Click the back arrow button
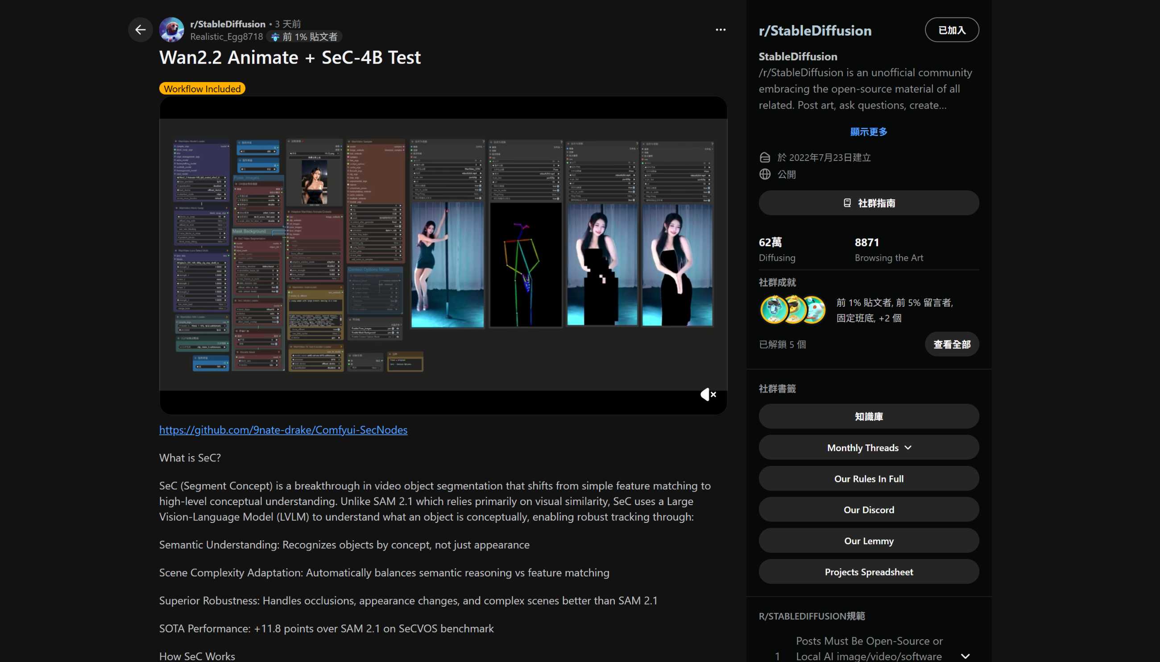The image size is (1160, 662). (140, 30)
